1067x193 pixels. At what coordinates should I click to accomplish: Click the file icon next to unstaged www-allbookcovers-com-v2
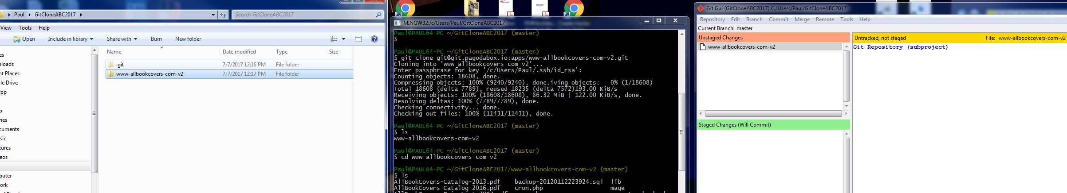coord(703,47)
